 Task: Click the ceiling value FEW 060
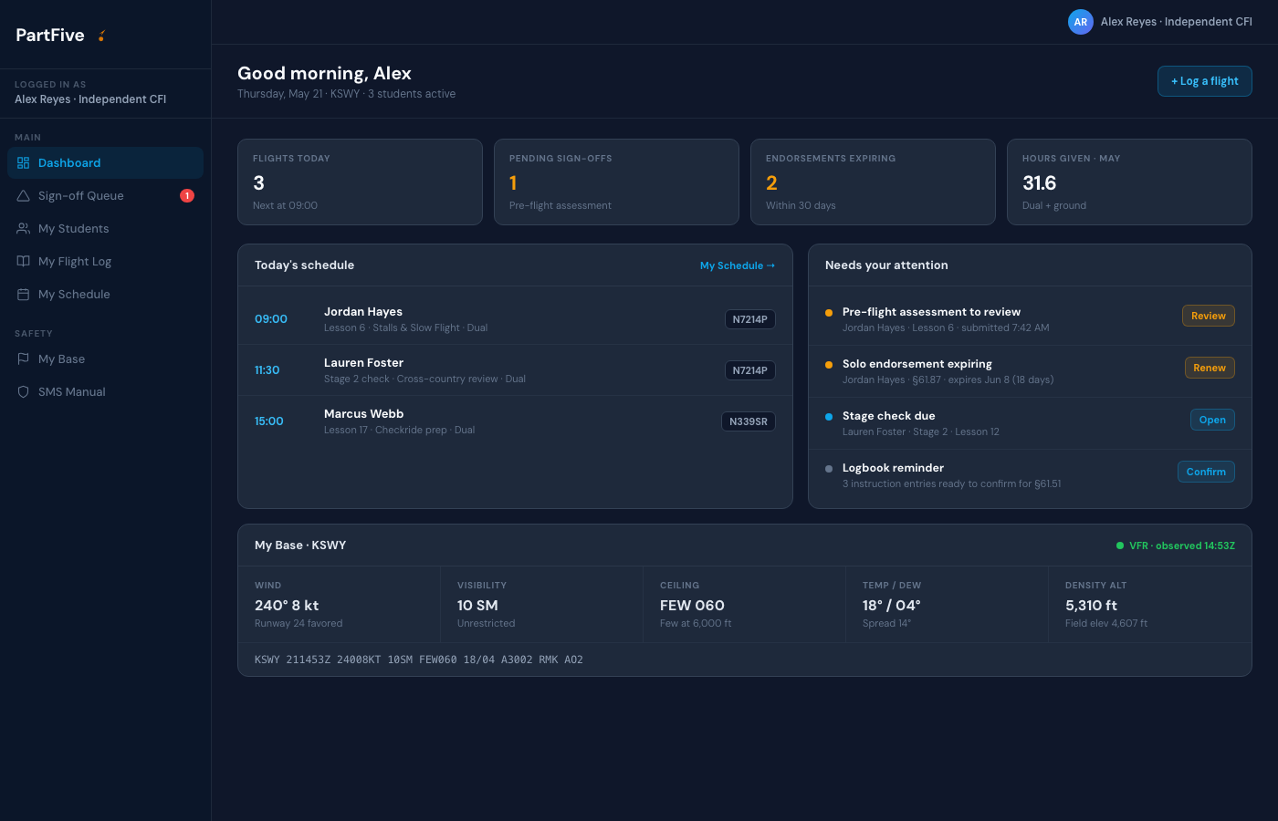(x=692, y=606)
